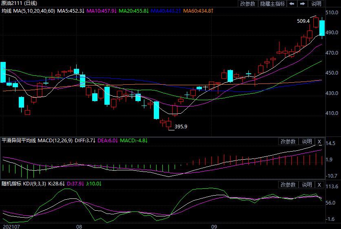The width and height of the screenshot is (341, 229).
Task: Hide the main indicator with 隐藏主指标
Action: point(273,4)
